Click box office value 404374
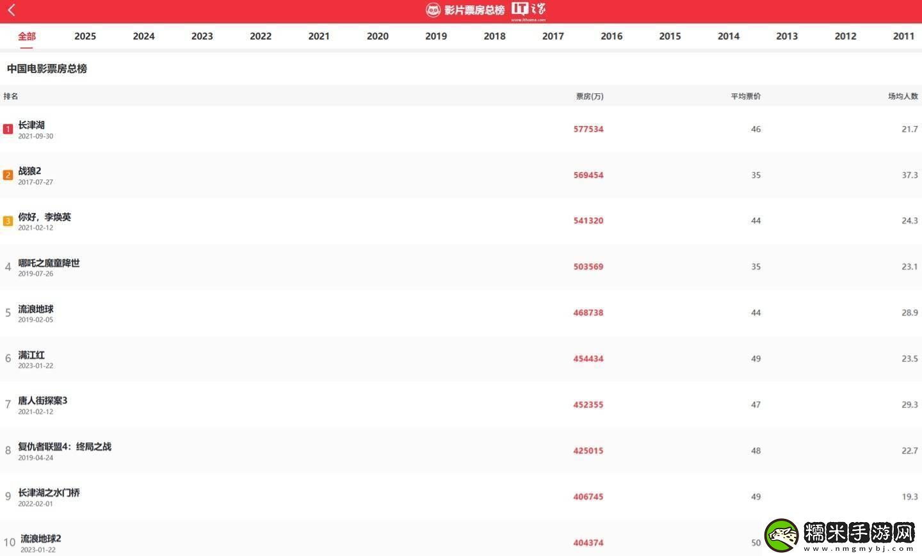This screenshot has width=922, height=556. point(588,543)
